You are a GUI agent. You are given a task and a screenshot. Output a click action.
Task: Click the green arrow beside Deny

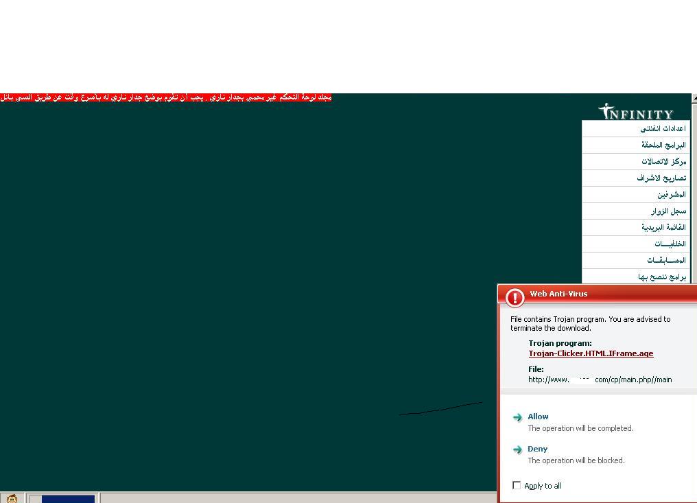click(518, 449)
